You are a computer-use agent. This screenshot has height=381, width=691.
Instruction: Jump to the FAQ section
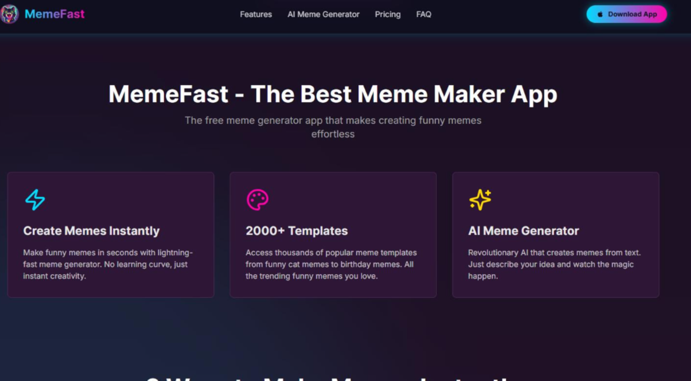pos(423,14)
